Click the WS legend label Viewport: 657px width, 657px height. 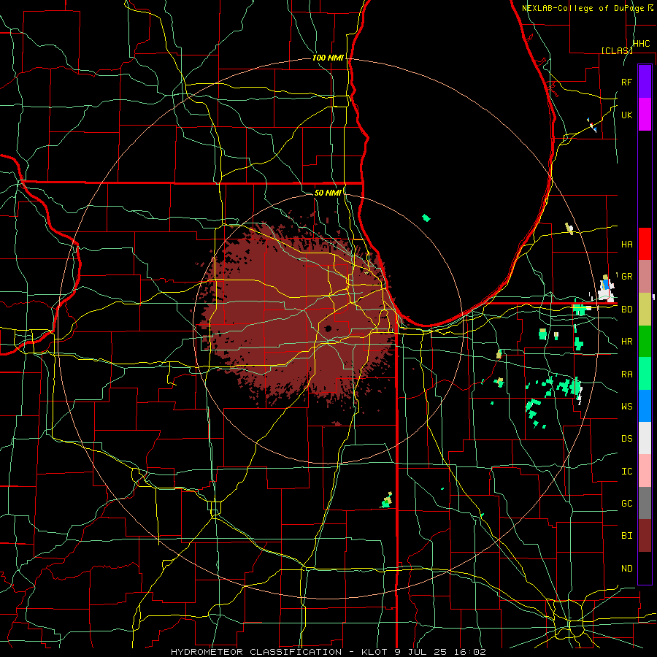pos(626,406)
